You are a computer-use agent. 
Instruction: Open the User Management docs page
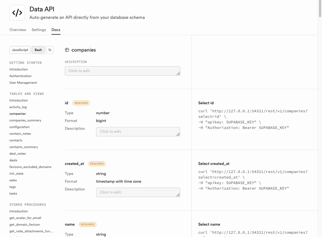pyautogui.click(x=23, y=82)
